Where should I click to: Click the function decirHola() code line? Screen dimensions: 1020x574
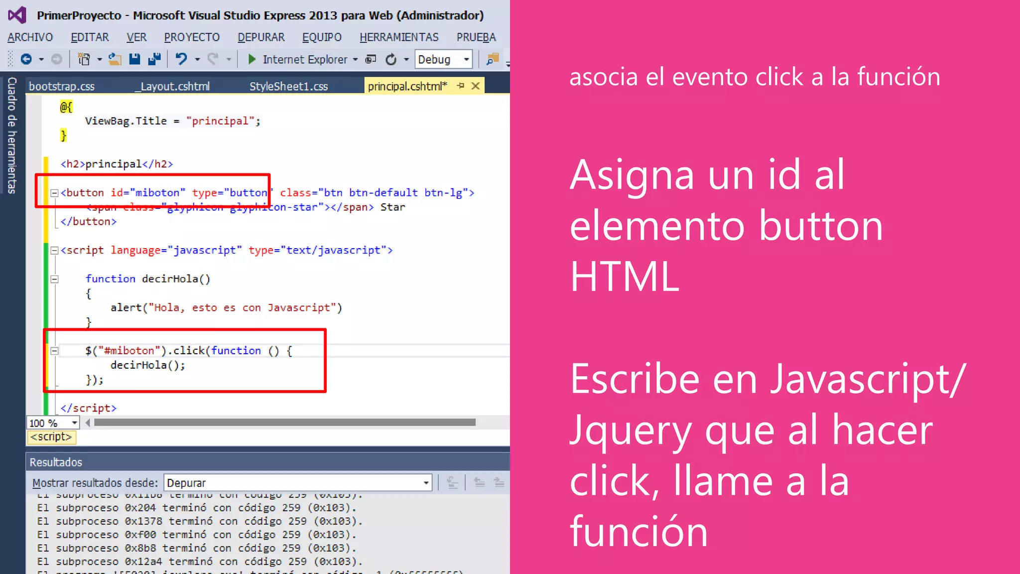pyautogui.click(x=148, y=279)
